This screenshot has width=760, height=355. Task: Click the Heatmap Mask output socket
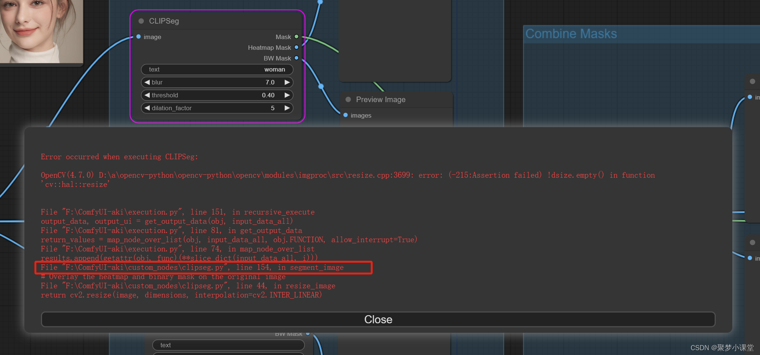click(x=296, y=47)
